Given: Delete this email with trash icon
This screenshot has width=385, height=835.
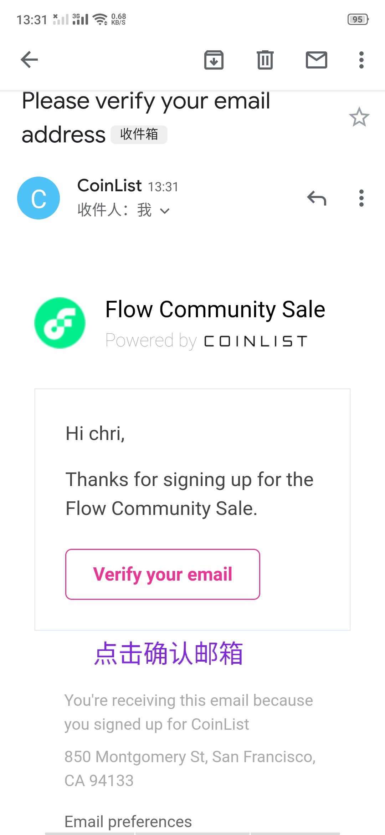Looking at the screenshot, I should (265, 60).
